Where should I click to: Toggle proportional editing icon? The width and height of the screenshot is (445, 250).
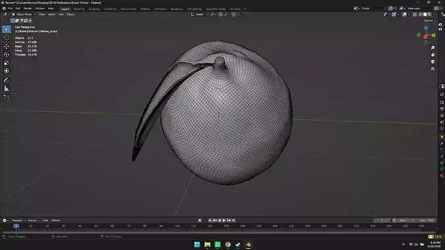pos(234,14)
